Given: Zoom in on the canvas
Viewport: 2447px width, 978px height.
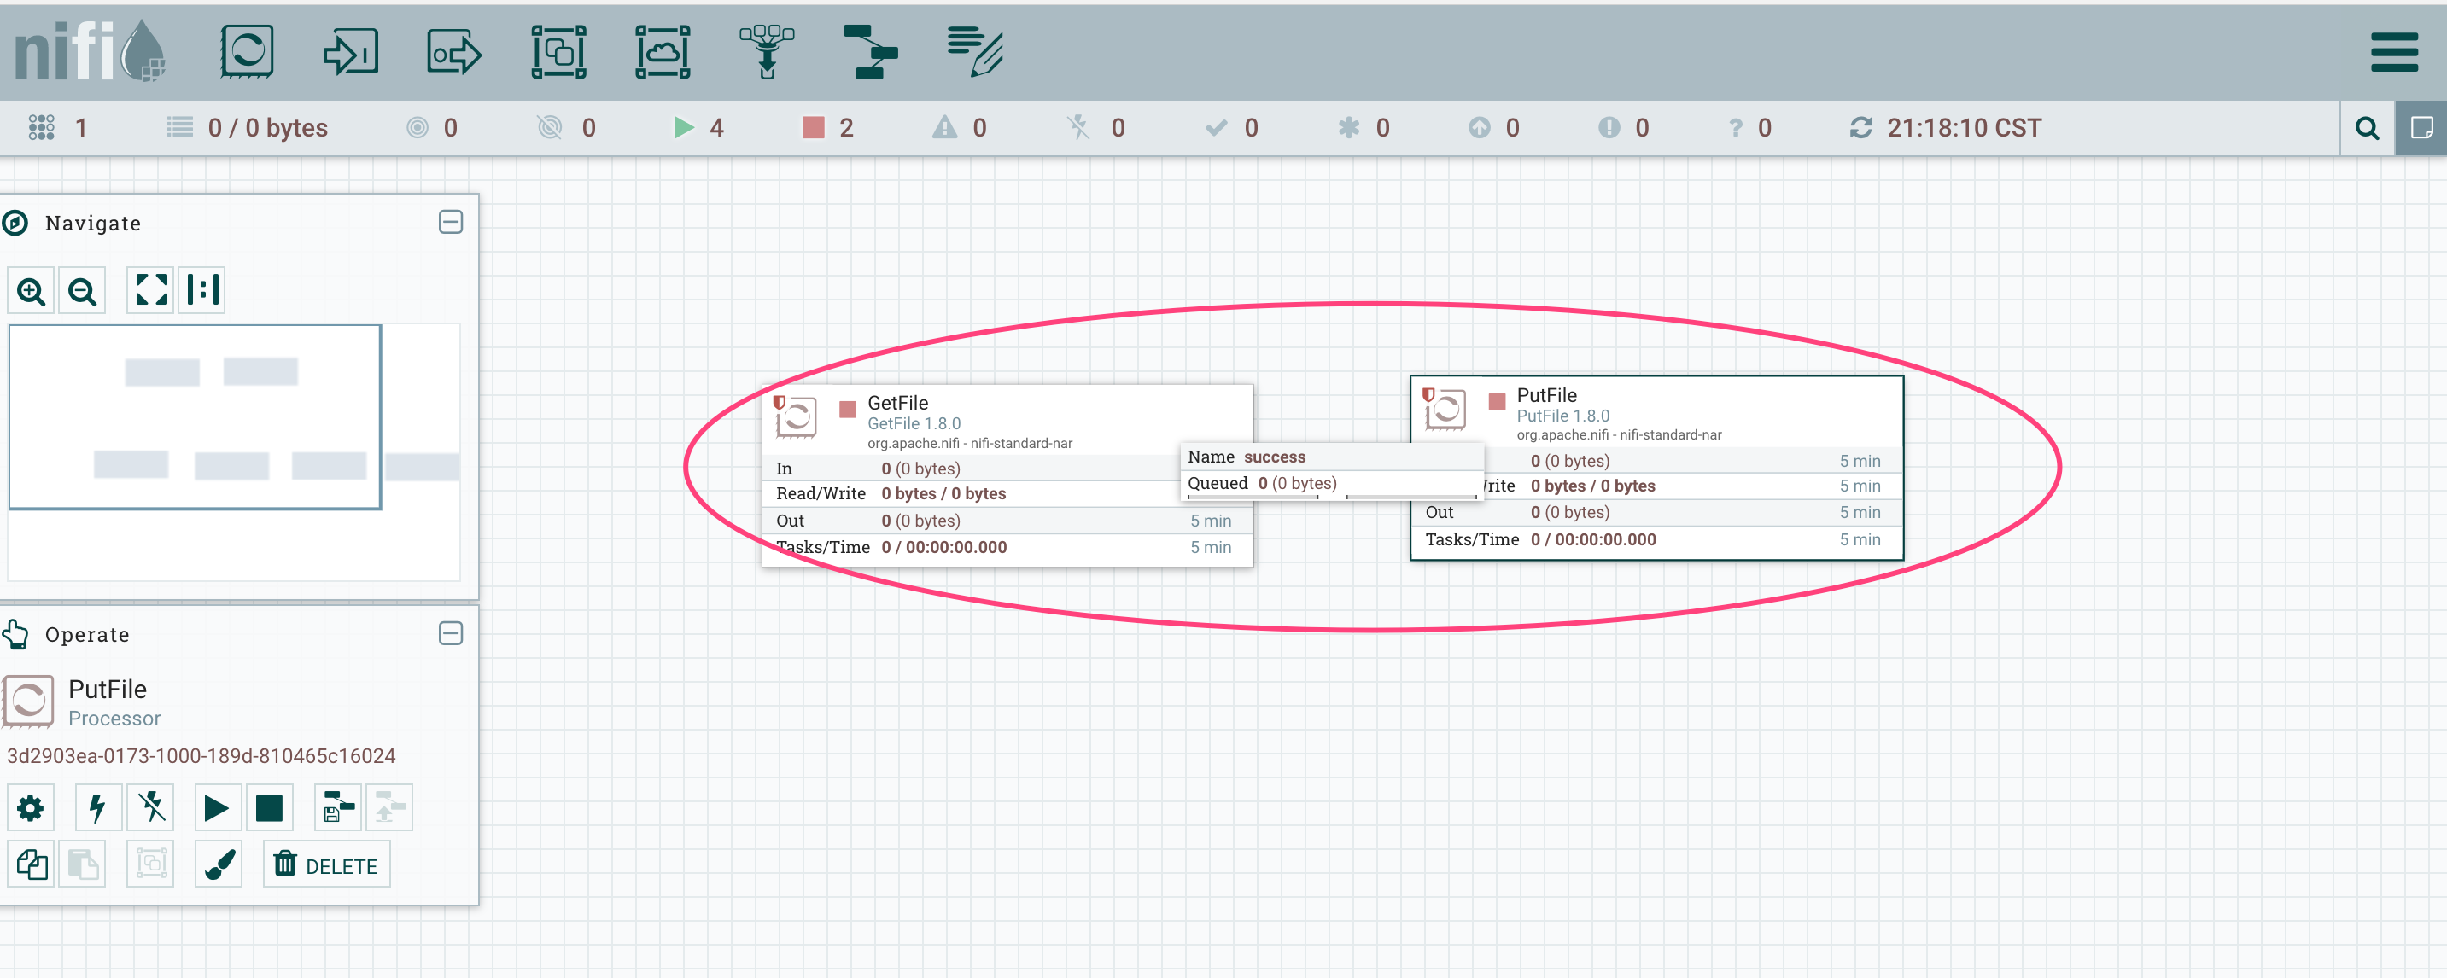Looking at the screenshot, I should [32, 290].
